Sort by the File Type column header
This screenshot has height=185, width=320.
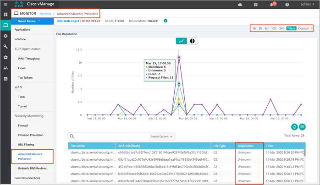coord(223,146)
